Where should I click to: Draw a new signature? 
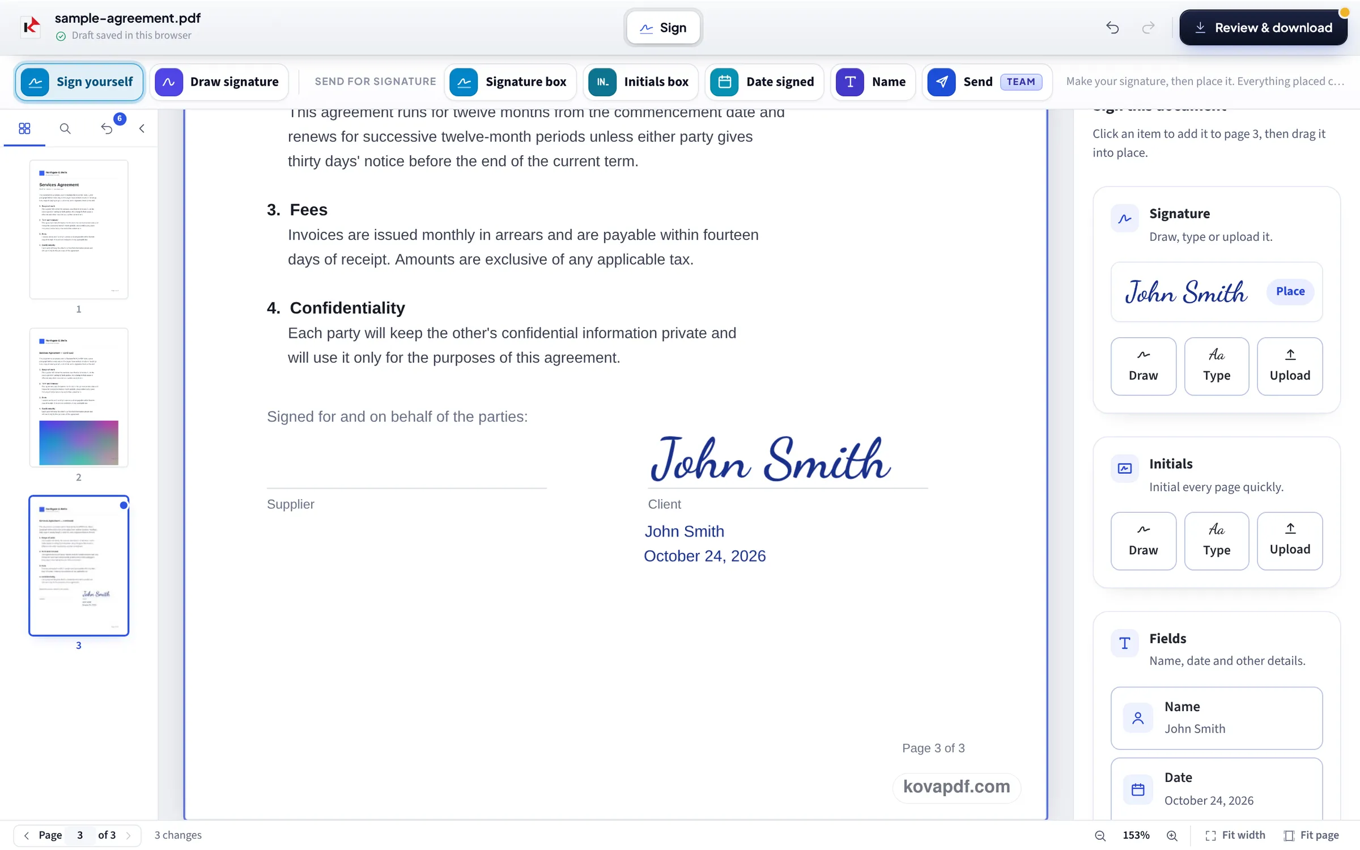[1144, 366]
